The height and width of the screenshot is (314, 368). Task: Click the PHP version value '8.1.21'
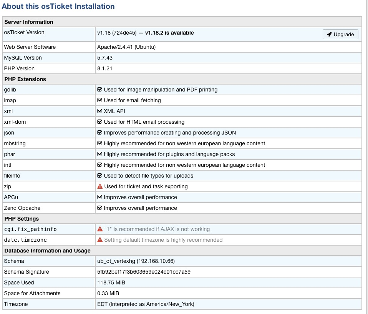[x=104, y=68]
